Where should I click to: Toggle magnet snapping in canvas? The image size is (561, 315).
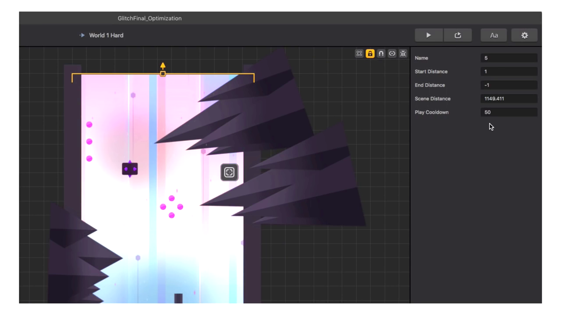(381, 54)
